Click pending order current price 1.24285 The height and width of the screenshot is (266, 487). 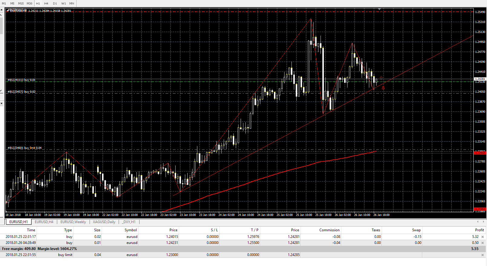coord(294,255)
